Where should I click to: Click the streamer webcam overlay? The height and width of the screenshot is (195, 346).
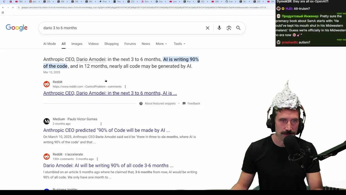click(288, 135)
